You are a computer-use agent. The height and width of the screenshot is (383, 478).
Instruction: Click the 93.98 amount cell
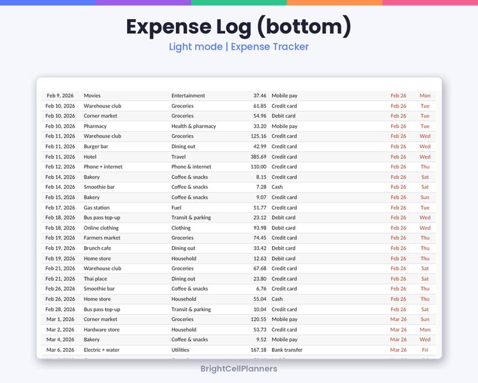coord(259,228)
